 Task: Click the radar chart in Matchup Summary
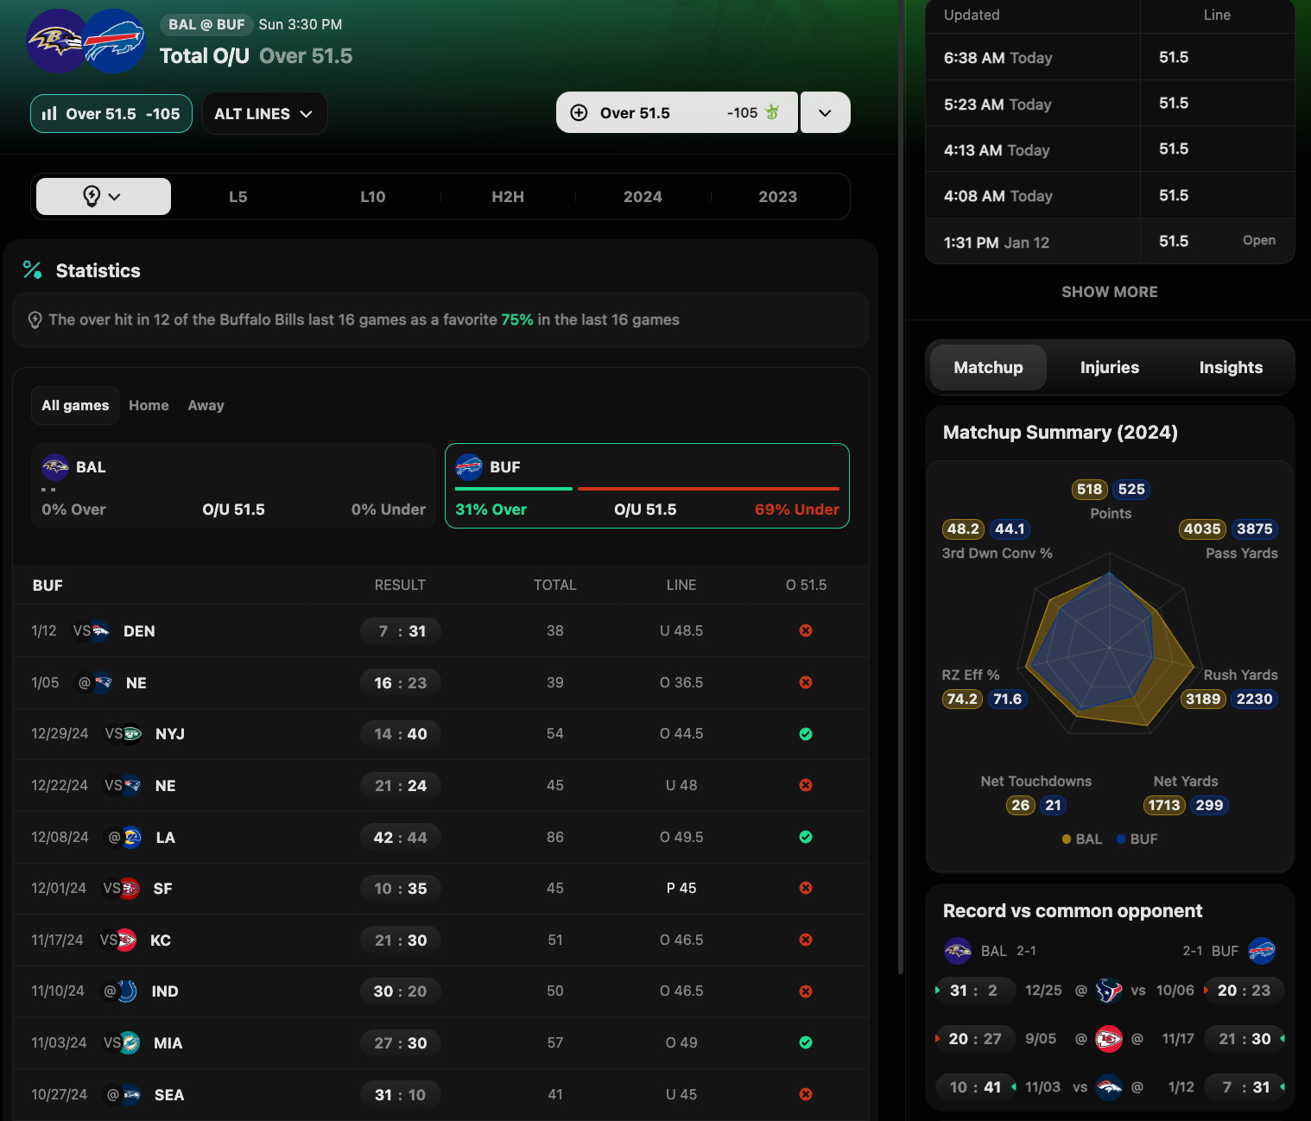point(1110,644)
